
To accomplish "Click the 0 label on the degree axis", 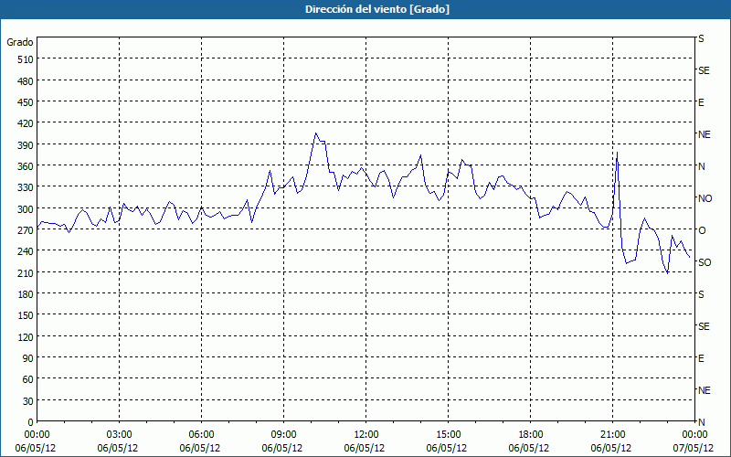I will [31, 422].
